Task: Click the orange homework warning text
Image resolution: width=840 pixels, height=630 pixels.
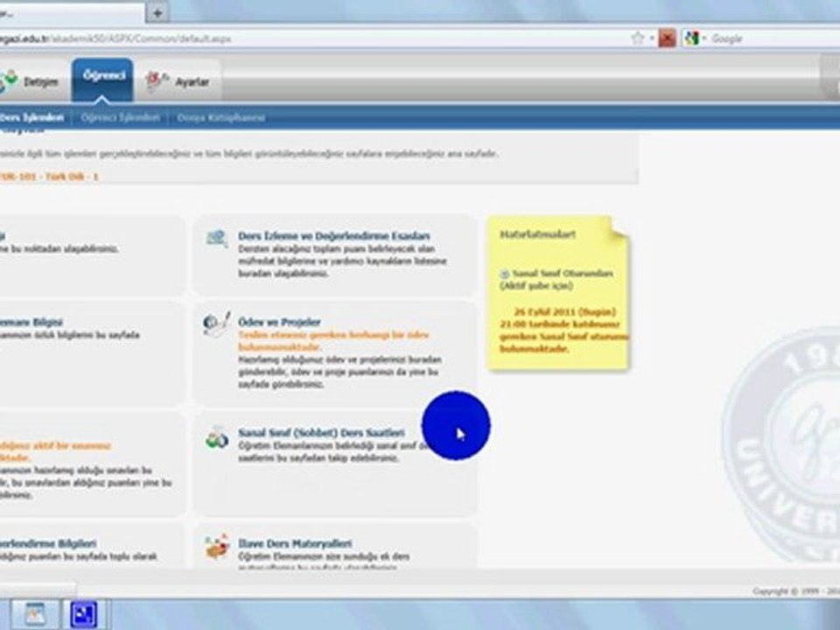Action: (x=333, y=340)
